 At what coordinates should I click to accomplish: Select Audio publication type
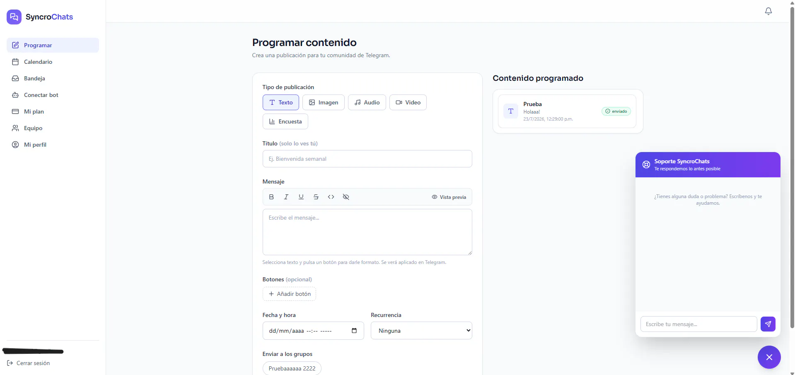367,102
